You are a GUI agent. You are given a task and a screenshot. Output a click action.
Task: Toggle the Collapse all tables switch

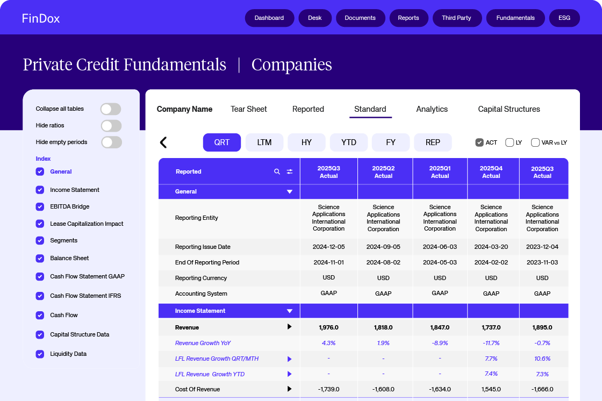111,109
